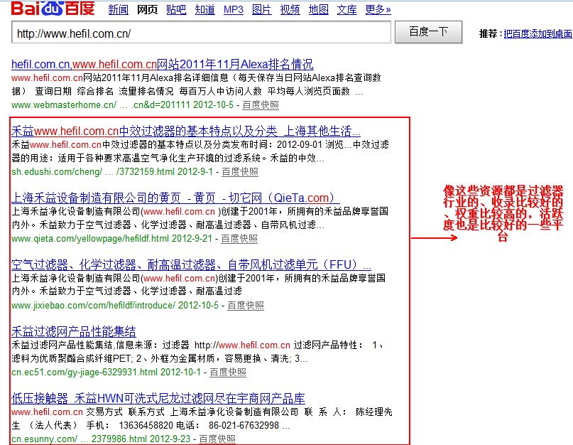Click green URL www.qieta.com/yellowpage/hefildf.html

(90, 239)
